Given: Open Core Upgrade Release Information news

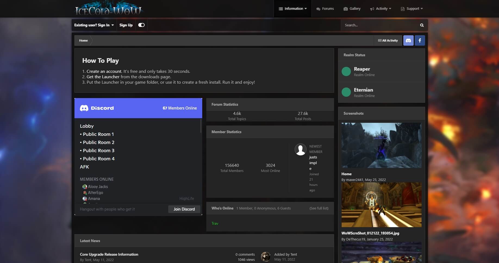Looking at the screenshot, I should pos(109,255).
